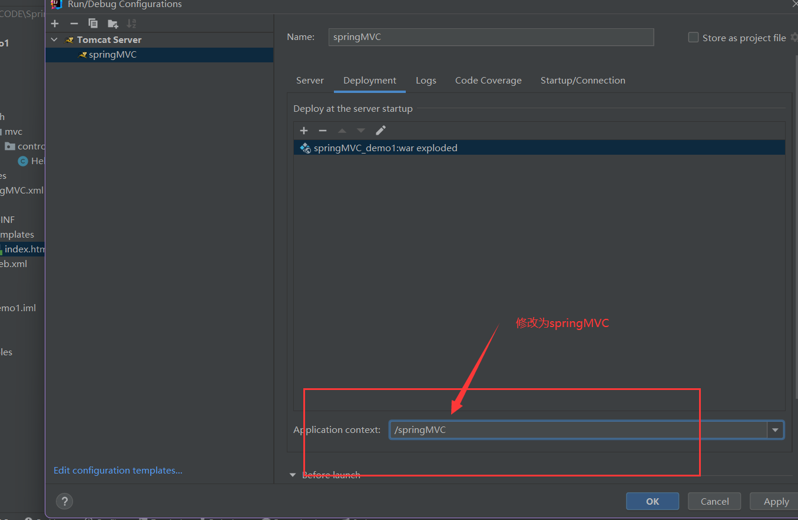Open the Application context dropdown

[775, 430]
